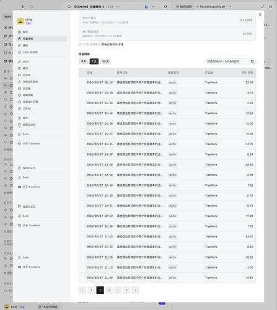Select the 2026/08/17 14:40 usage row
Screen dimensions: 277x310
coord(167,113)
